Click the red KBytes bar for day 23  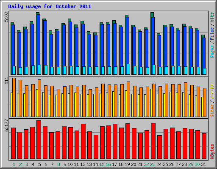[x=153, y=141]
